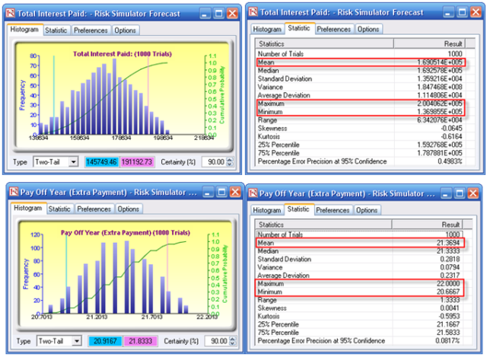The width and height of the screenshot is (487, 357).
Task: Click Result column header in Pay Off Year table
Action: (428, 225)
